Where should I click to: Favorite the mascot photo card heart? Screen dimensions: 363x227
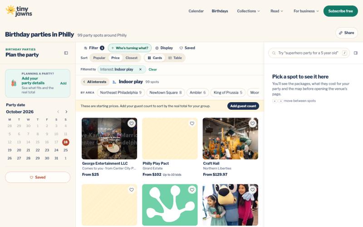coord(253,190)
